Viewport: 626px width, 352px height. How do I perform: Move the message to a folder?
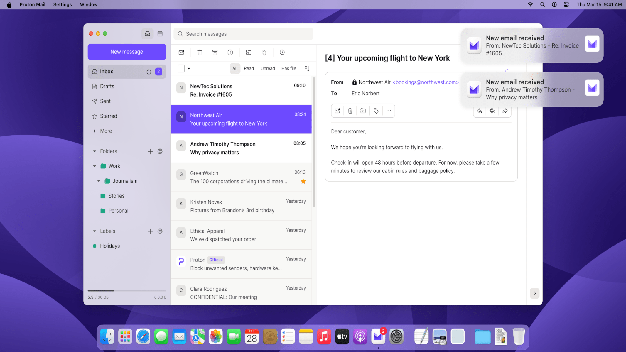pos(249,52)
